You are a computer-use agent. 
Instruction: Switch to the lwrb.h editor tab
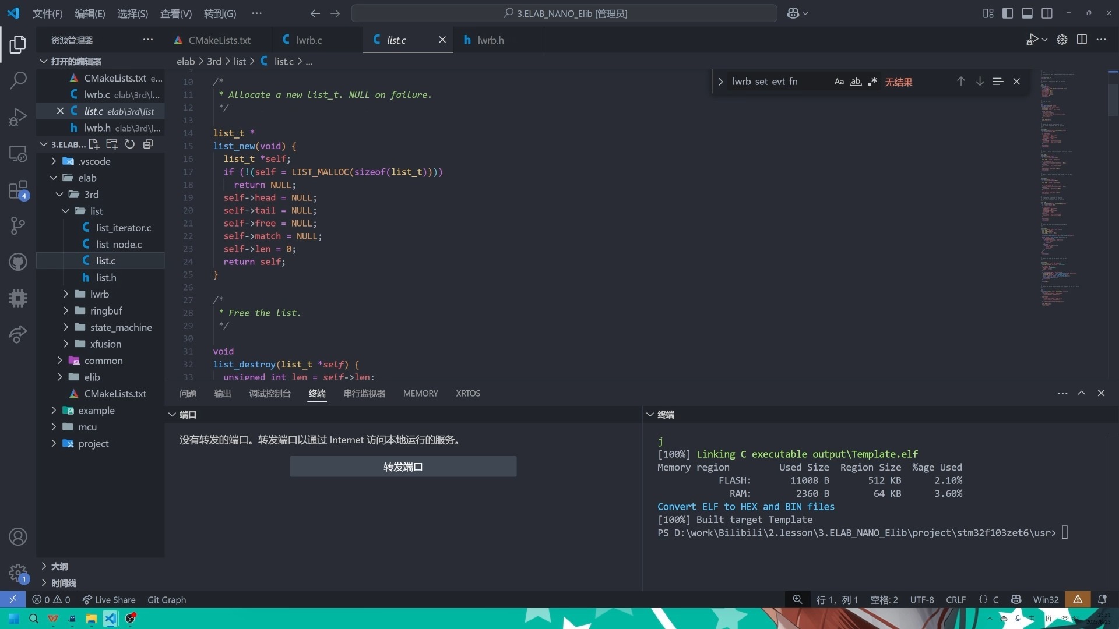coord(490,40)
